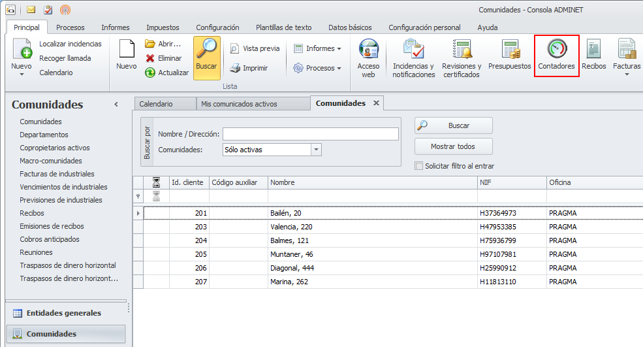Click the Nombre / Dirección input field
Screen dimensions: 643x347
click(x=310, y=134)
